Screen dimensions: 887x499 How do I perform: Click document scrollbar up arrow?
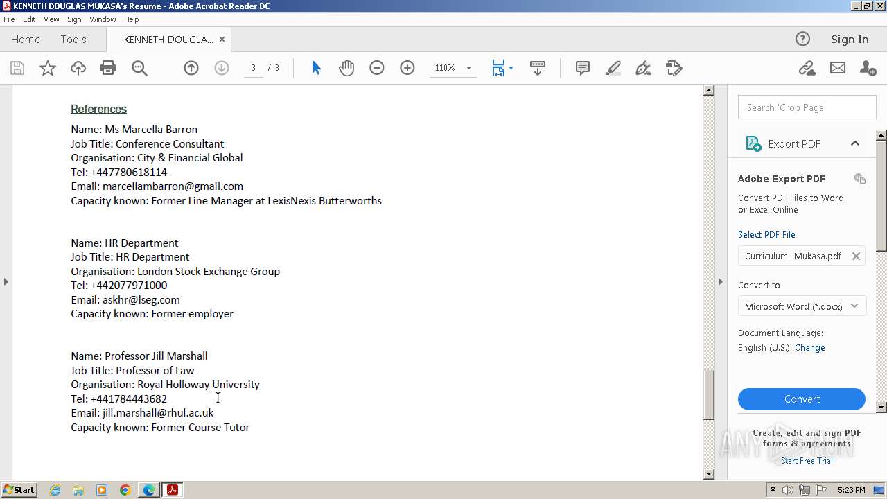pyautogui.click(x=708, y=90)
